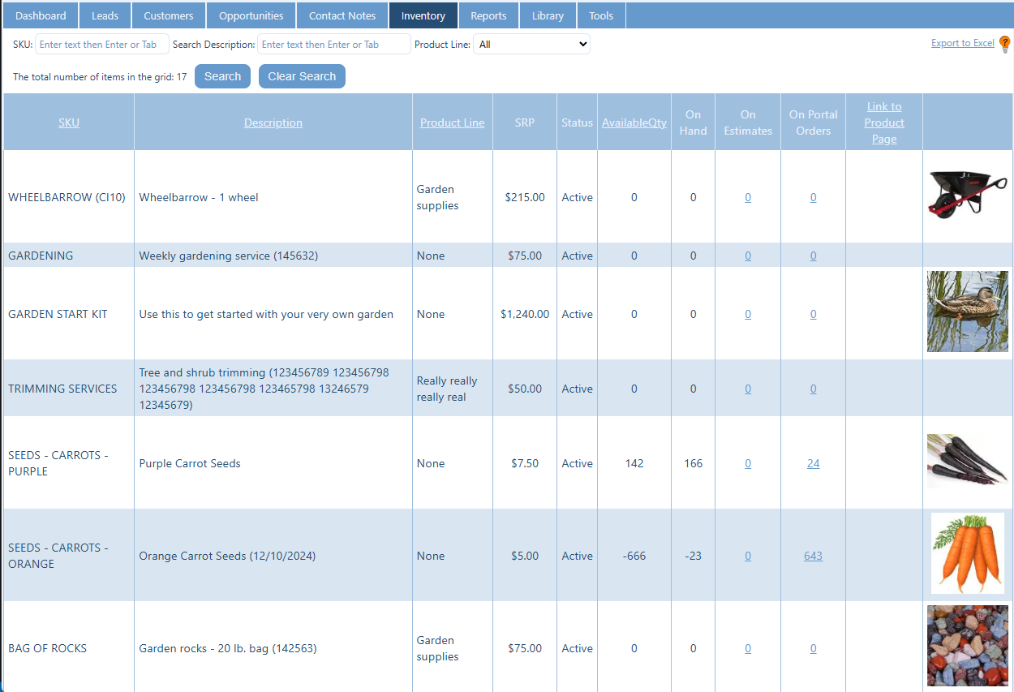This screenshot has height=692, width=1014.
Task: Open the Product Line dropdown
Action: tap(531, 45)
